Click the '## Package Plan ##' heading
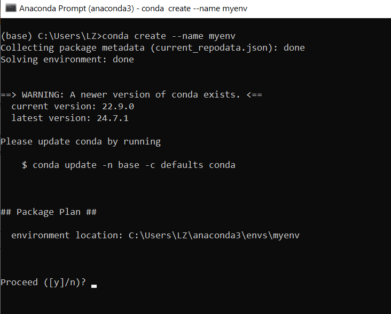The height and width of the screenshot is (314, 391). (x=49, y=212)
